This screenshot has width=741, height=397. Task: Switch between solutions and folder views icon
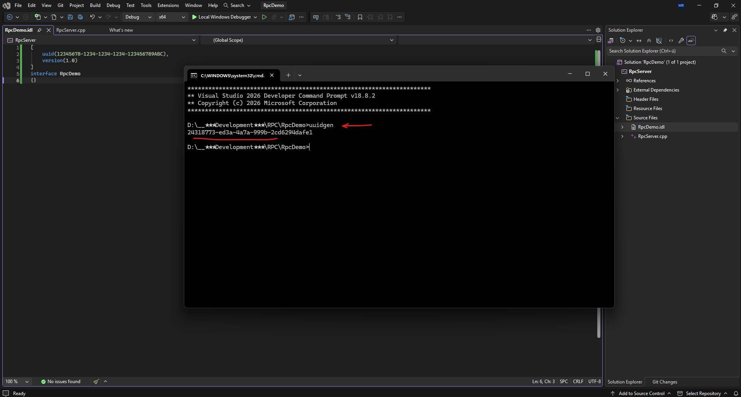coord(611,41)
